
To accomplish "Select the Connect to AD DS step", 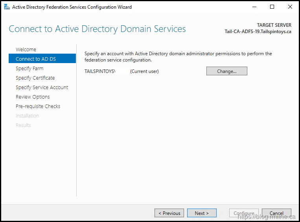I will point(36,59).
